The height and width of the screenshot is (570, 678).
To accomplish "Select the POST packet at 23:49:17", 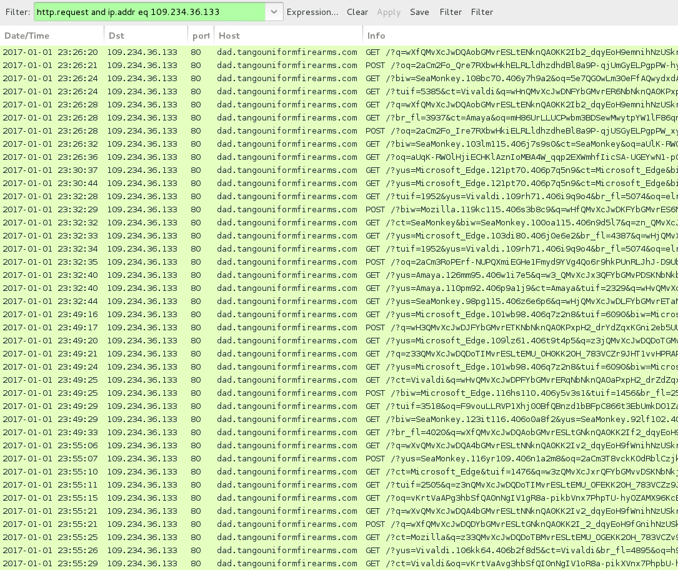I will pos(339,328).
